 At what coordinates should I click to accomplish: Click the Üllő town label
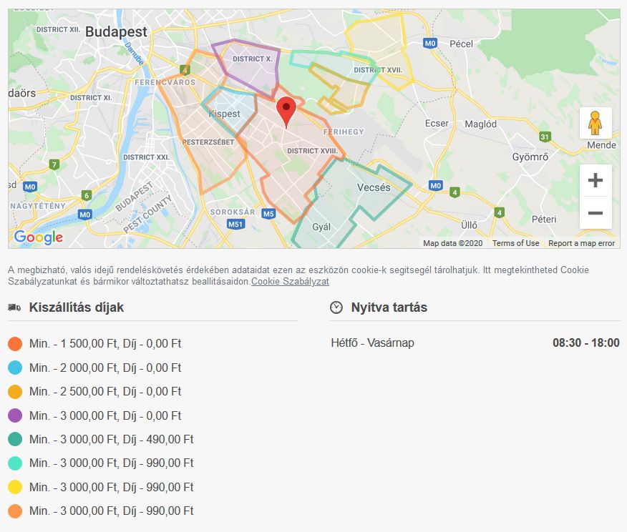(469, 225)
